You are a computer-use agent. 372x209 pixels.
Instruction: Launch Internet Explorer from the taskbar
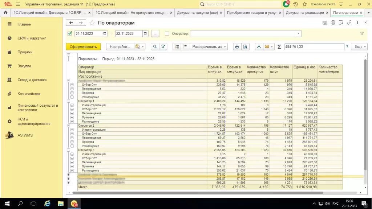[x=47, y=204]
